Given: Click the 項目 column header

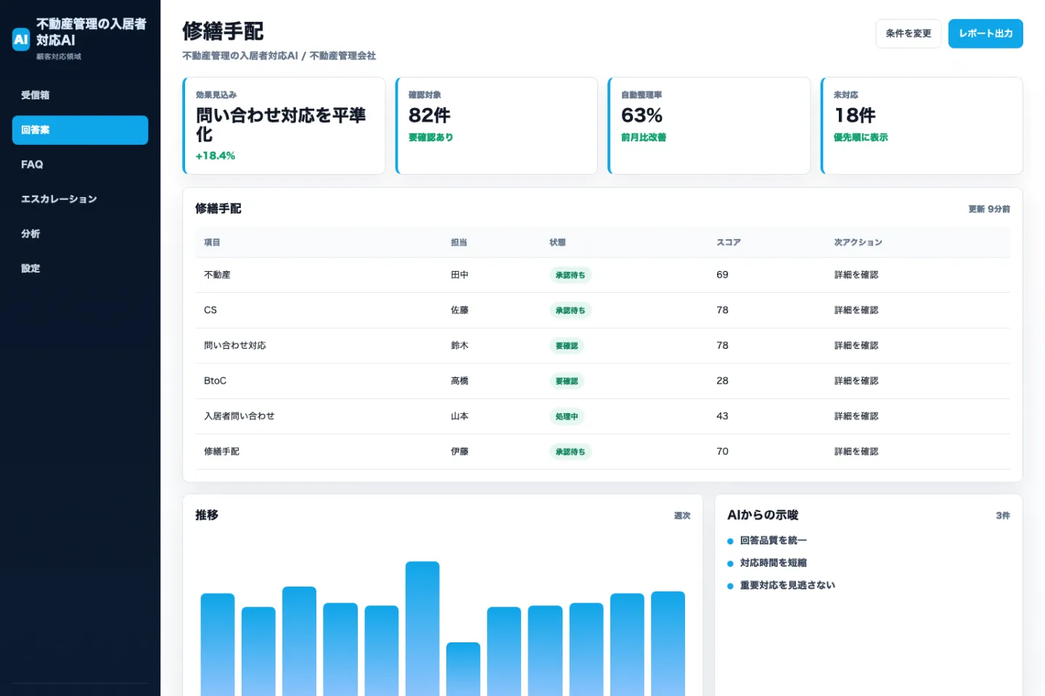Looking at the screenshot, I should tap(212, 242).
